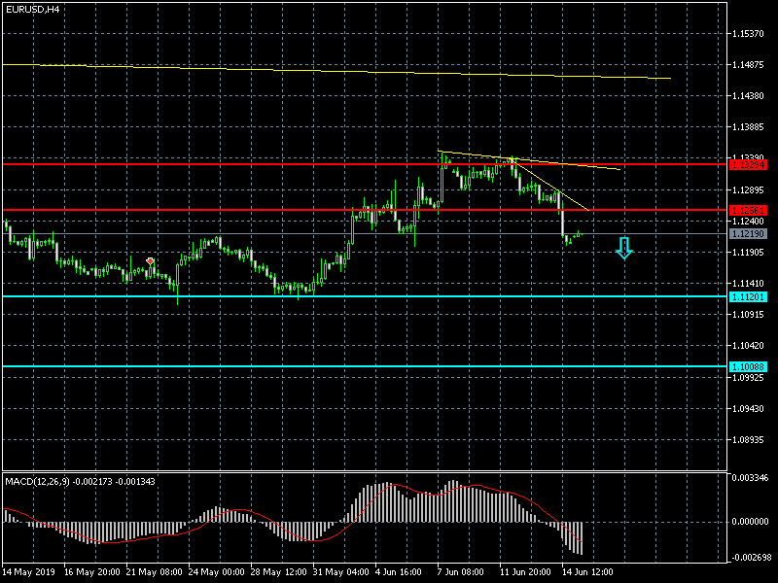The width and height of the screenshot is (778, 583).
Task: Click the 1.10915 price scale value
Action: [748, 315]
